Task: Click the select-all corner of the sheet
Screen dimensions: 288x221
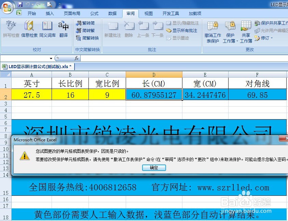Action: (x=6, y=75)
